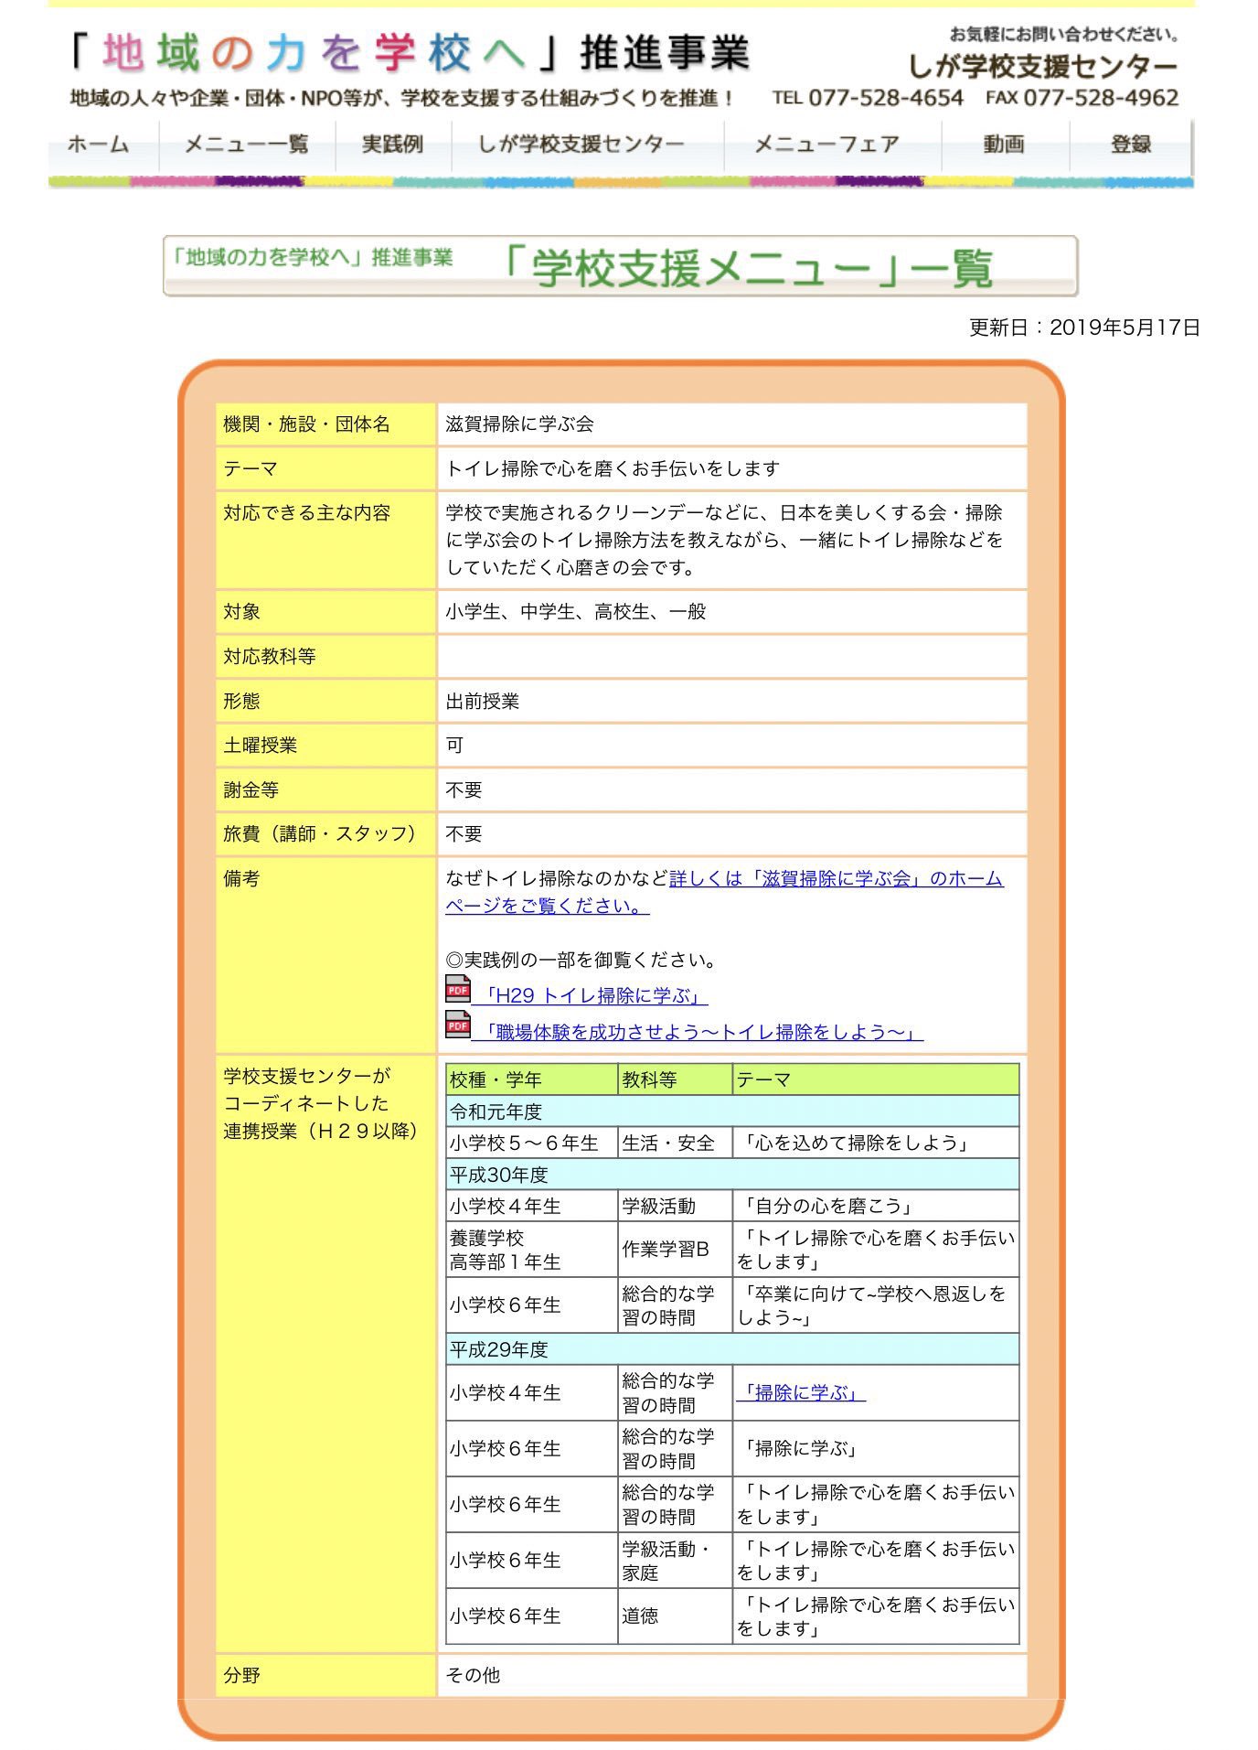1258x1750 pixels.
Task: Open the 「H29 トイレ掃除に学ぶ」 text link
Action: point(592,996)
